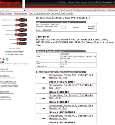Go to Customer Service
Screen dimensions: 115x125
coord(95,2)
